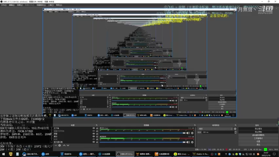This screenshot has height=157, width=279.
Task: Pop out the sources dock panel icon
Action: click(x=97, y=125)
